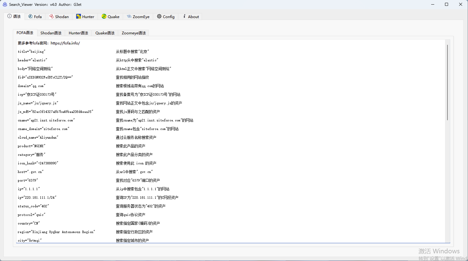The image size is (468, 261).
Task: Click the Quake tab icon
Action: 104,16
